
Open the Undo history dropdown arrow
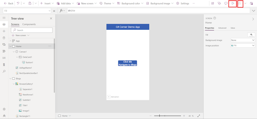(24, 3)
